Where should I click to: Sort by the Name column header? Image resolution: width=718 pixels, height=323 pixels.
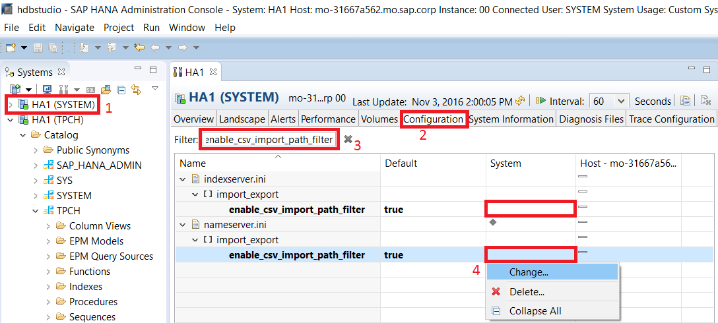pyautogui.click(x=278, y=163)
